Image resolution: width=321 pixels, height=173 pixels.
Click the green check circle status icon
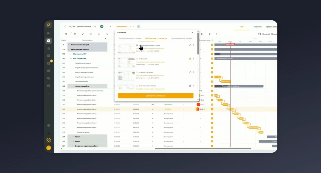[139, 26]
